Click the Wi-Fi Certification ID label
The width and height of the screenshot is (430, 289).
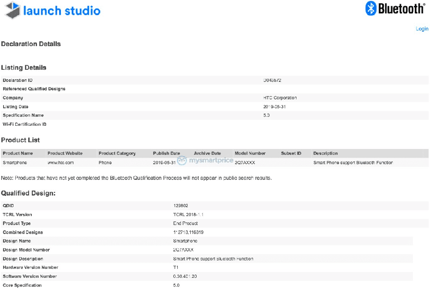click(x=24, y=124)
